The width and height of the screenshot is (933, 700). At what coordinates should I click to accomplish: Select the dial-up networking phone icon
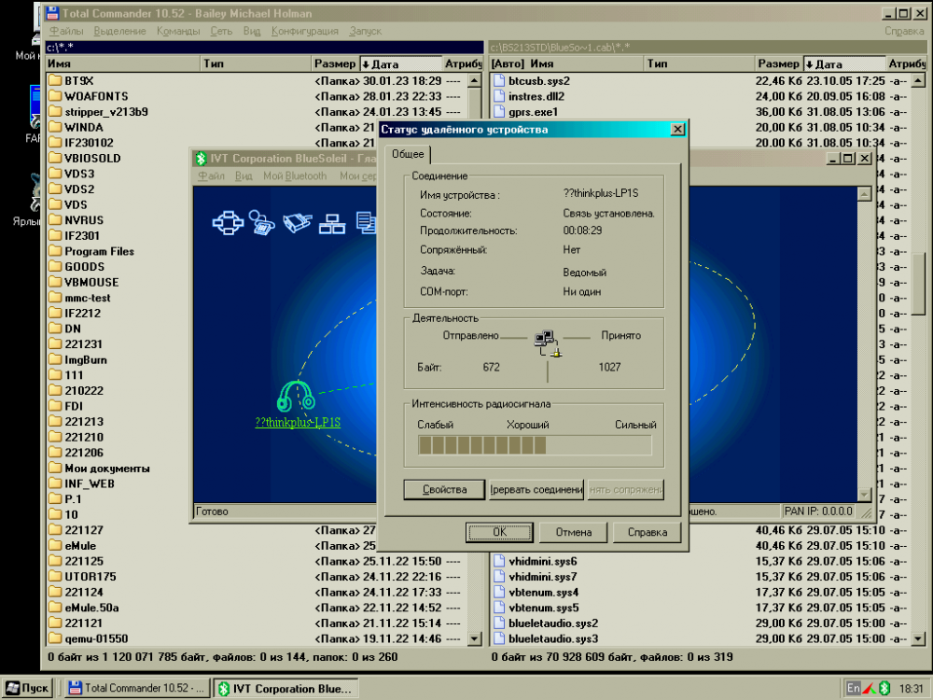click(259, 222)
